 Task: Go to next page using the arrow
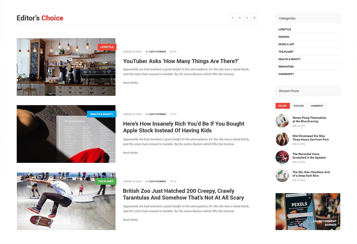click(x=254, y=18)
